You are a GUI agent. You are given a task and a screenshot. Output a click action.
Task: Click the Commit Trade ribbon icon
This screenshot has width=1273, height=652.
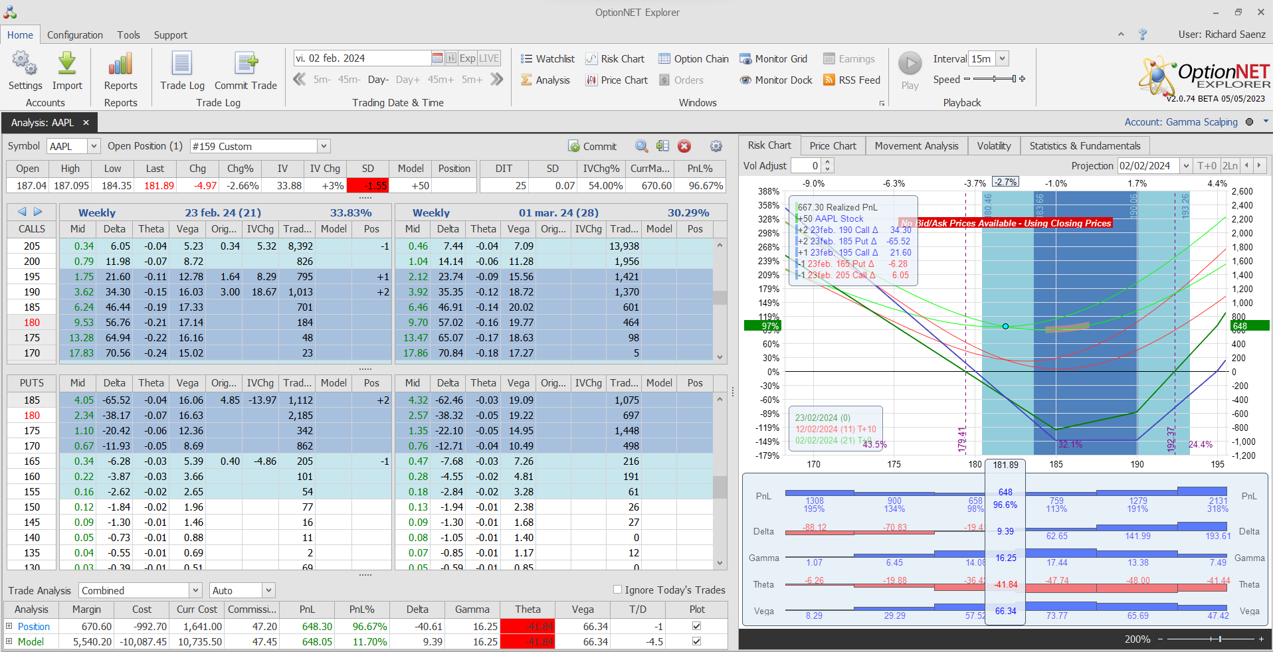(246, 64)
